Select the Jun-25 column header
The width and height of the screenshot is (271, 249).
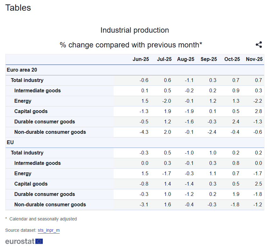coord(141,59)
